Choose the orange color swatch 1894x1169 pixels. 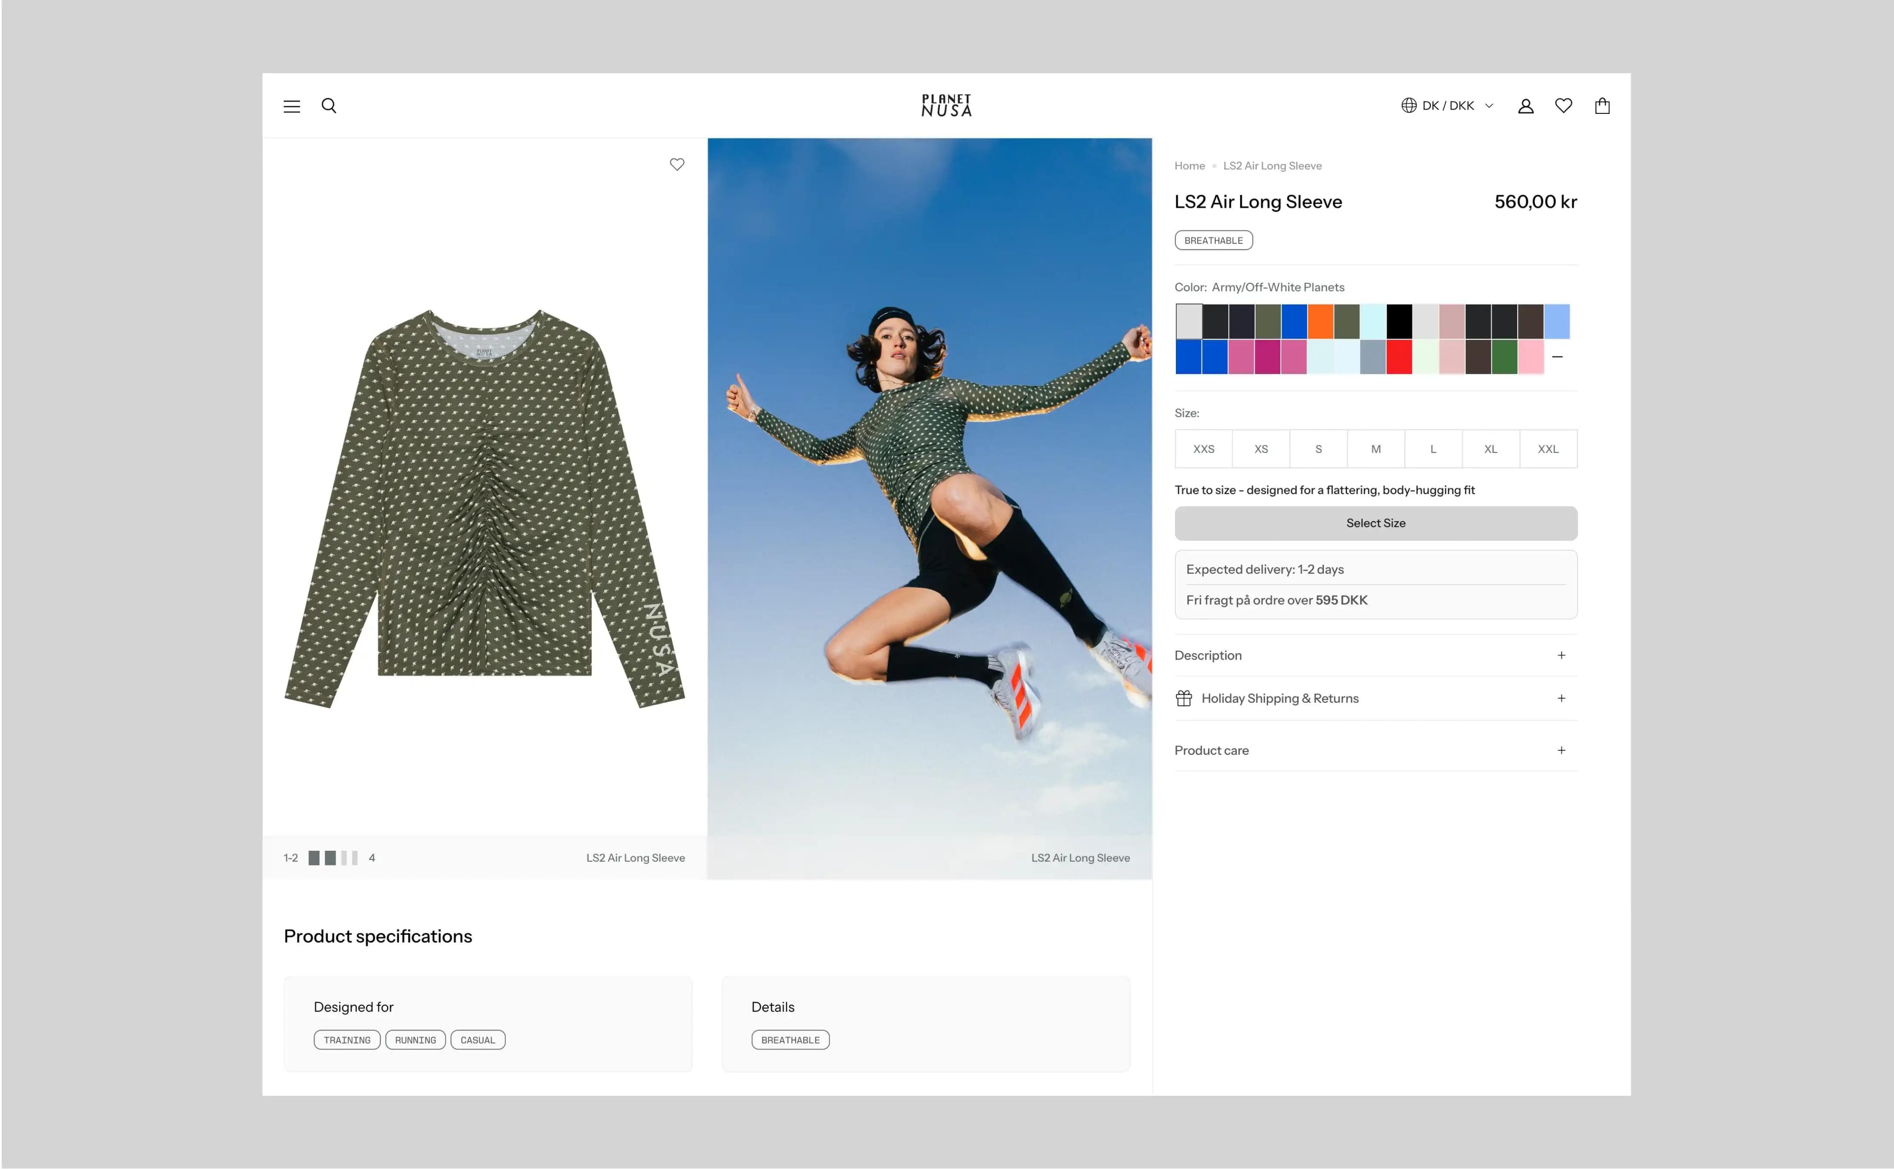coord(1320,321)
